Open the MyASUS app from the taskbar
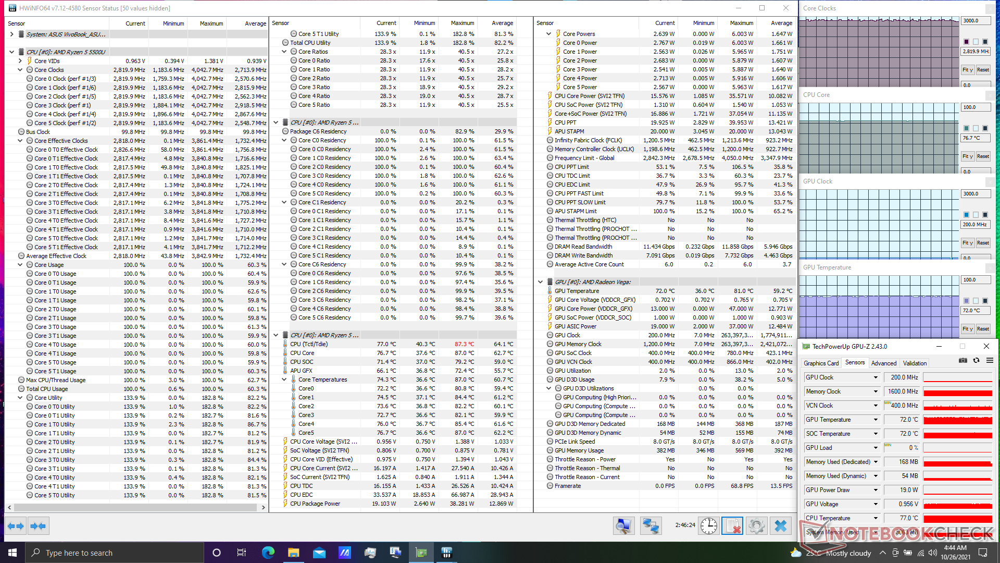Screen dimensions: 1000x563 pyautogui.click(x=345, y=553)
